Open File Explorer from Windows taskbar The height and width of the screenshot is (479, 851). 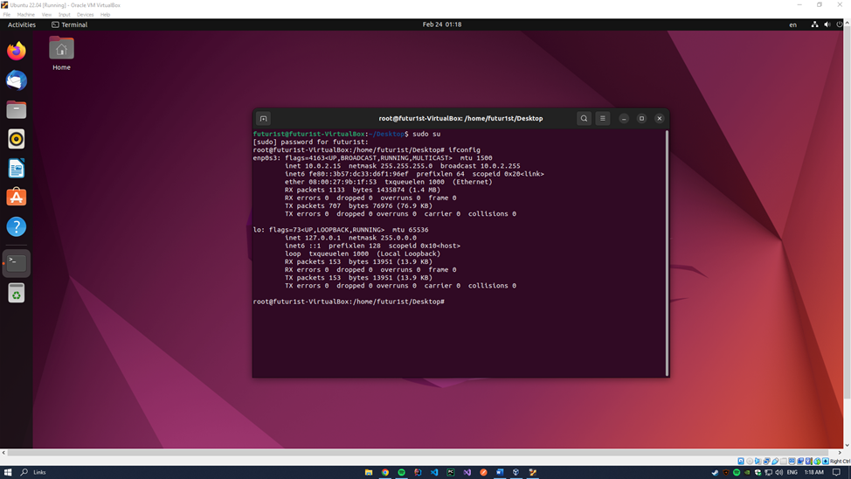point(369,473)
